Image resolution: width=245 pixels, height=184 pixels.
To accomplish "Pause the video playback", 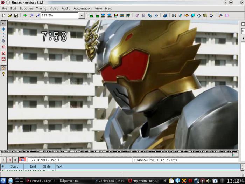I will pyautogui.click(x=15, y=160).
